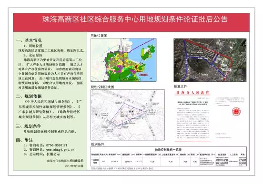
Task: Open the 规划控制红线图 boundary drawing
Action: point(128,115)
